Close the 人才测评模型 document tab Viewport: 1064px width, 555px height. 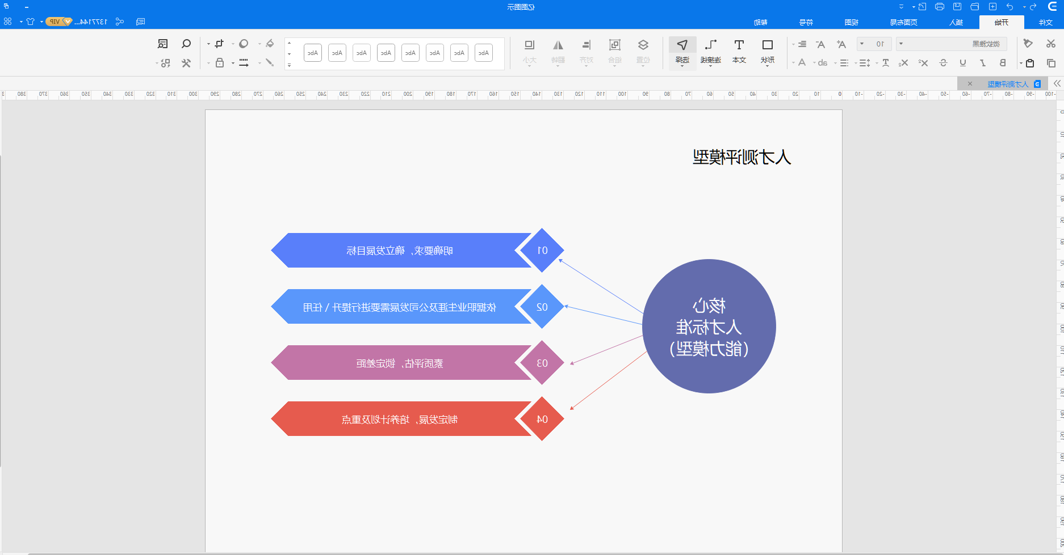point(970,83)
